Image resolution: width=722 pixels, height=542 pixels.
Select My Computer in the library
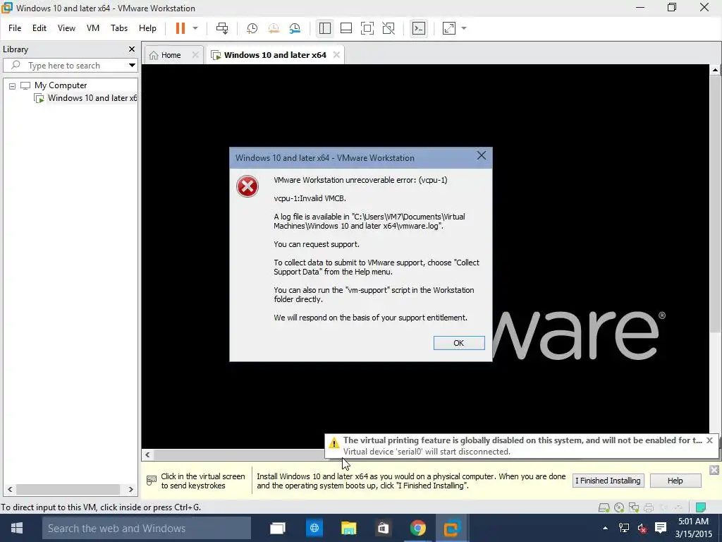coord(61,85)
